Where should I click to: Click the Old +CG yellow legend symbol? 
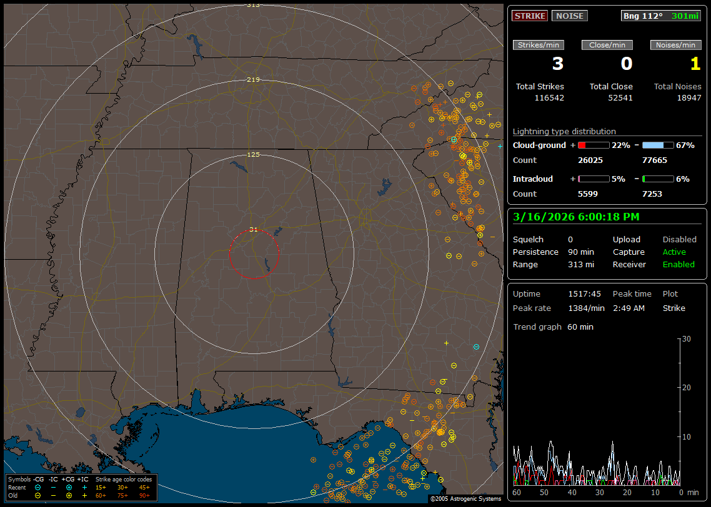coord(69,495)
